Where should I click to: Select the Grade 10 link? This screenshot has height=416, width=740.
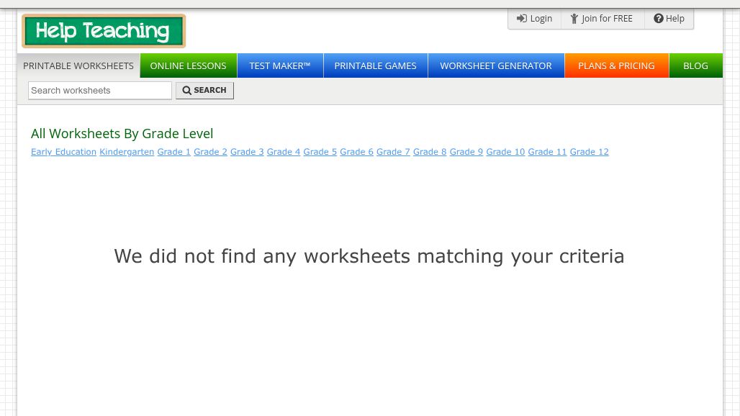(505, 152)
